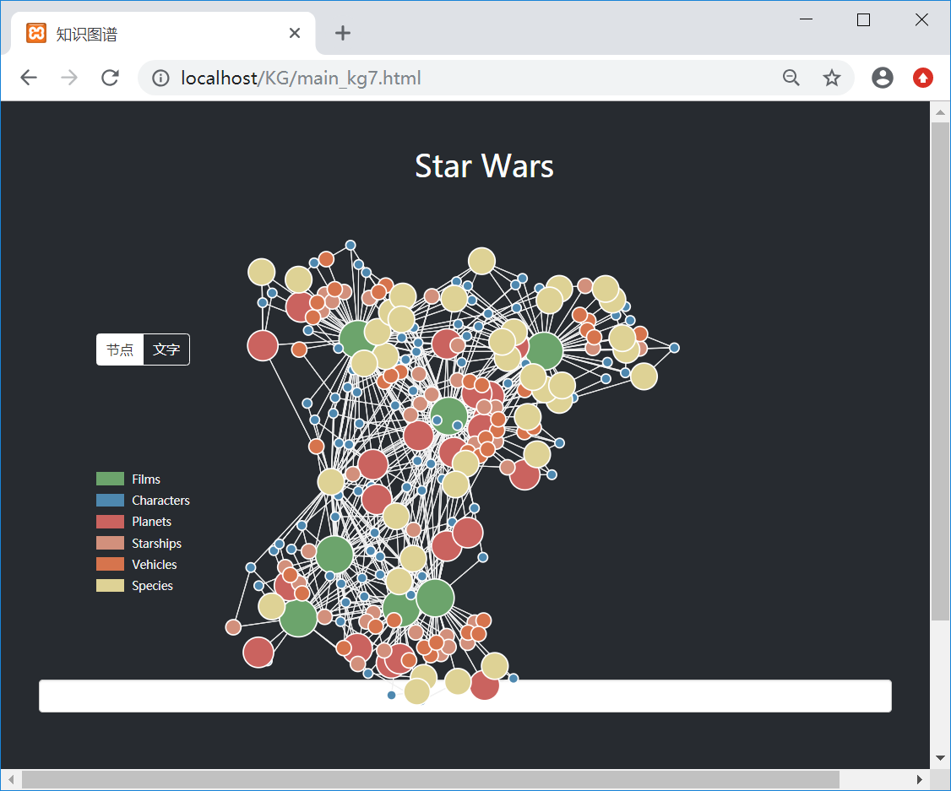The height and width of the screenshot is (791, 951).
Task: Minimize the browser window
Action: 806,19
